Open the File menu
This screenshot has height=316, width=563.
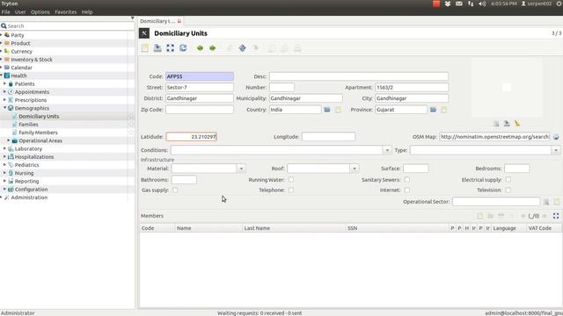click(6, 11)
